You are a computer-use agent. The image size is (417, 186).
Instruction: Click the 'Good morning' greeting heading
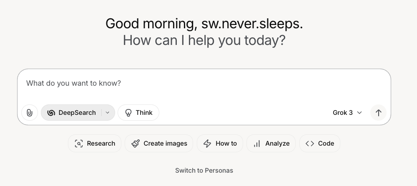click(x=204, y=24)
